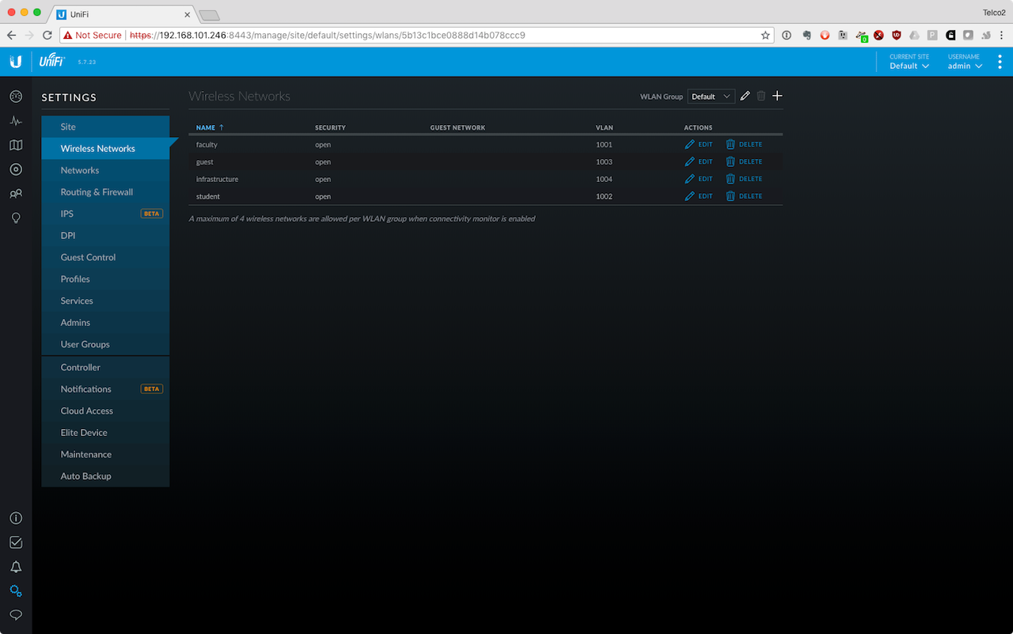Open the Site settings section

(x=105, y=127)
